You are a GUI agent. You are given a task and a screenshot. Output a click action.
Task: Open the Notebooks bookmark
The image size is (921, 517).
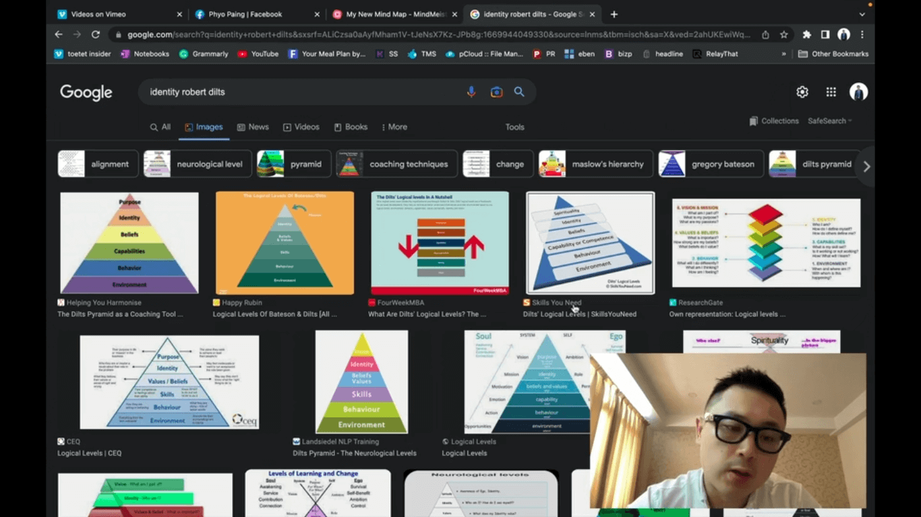[x=145, y=54]
